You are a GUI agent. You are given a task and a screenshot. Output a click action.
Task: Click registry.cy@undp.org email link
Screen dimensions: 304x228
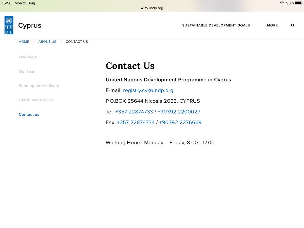pyautogui.click(x=148, y=90)
